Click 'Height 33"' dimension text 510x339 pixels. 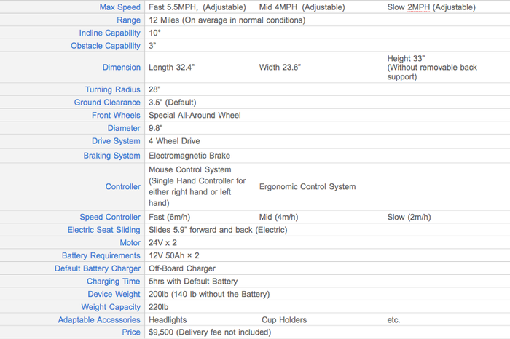click(406, 58)
